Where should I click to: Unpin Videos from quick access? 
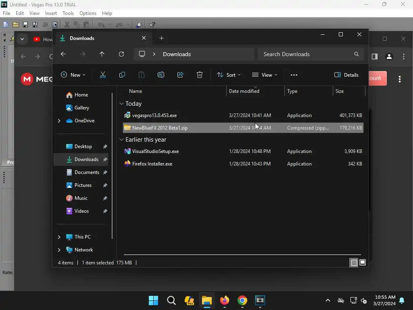coord(105,211)
